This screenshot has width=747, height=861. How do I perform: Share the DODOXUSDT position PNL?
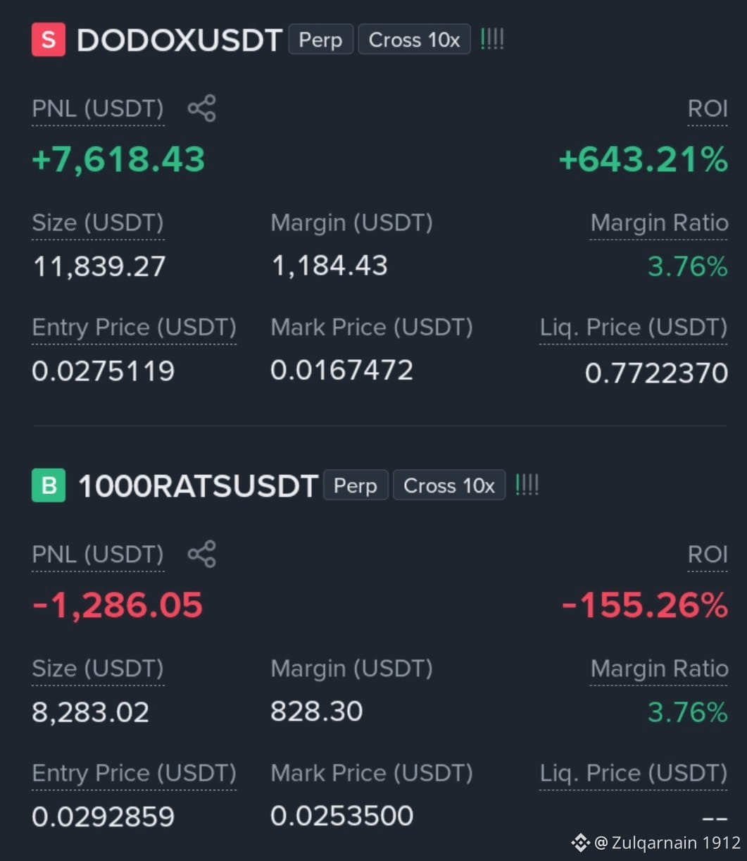[201, 109]
